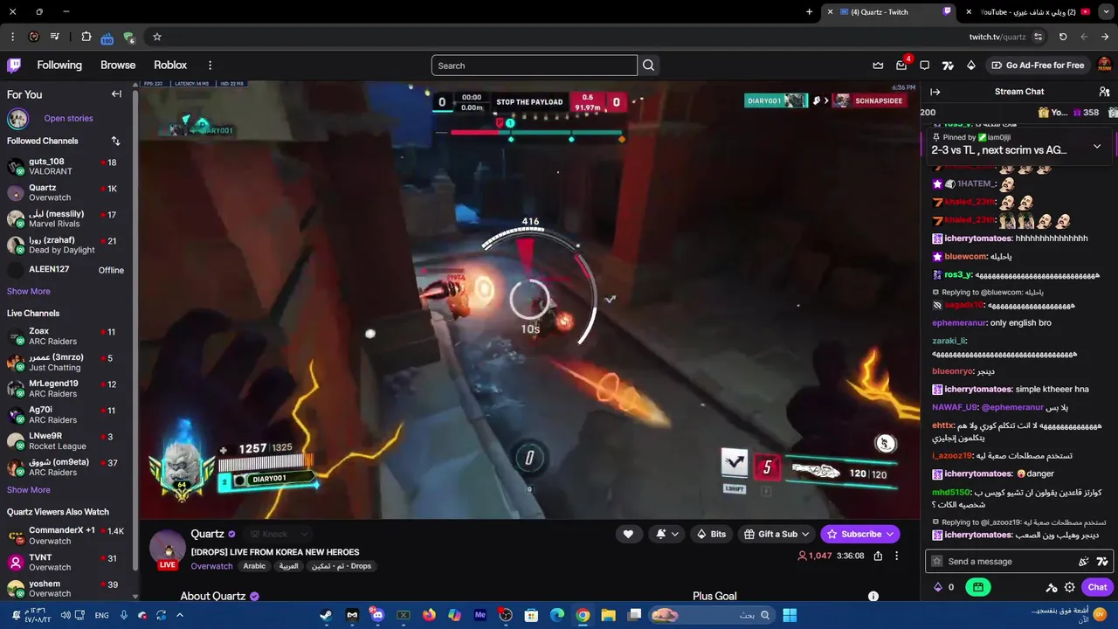Focus the Twitch search field
The height and width of the screenshot is (629, 1118).
tap(534, 66)
